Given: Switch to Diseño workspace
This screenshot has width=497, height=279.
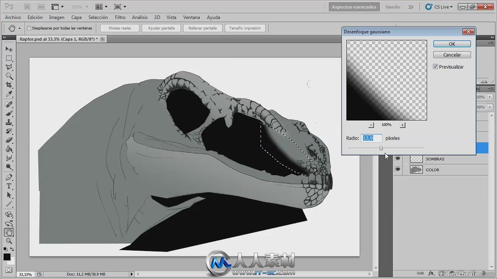Looking at the screenshot, I should [393, 7].
